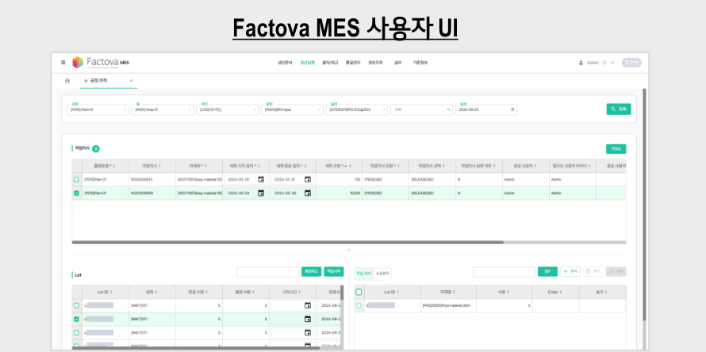
Task: Click the 자재 search input field
Action: pyautogui.click(x=421, y=109)
